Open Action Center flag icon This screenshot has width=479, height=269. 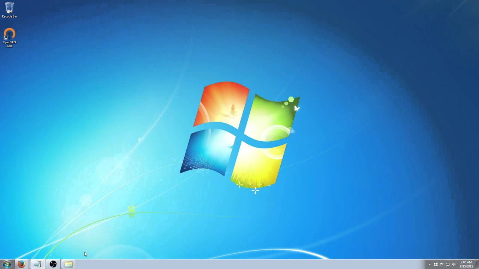[x=442, y=265]
